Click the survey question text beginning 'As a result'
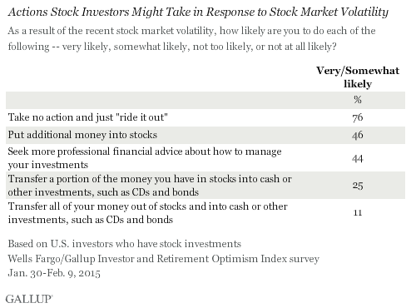This screenshot has width=411, height=308. [191, 38]
